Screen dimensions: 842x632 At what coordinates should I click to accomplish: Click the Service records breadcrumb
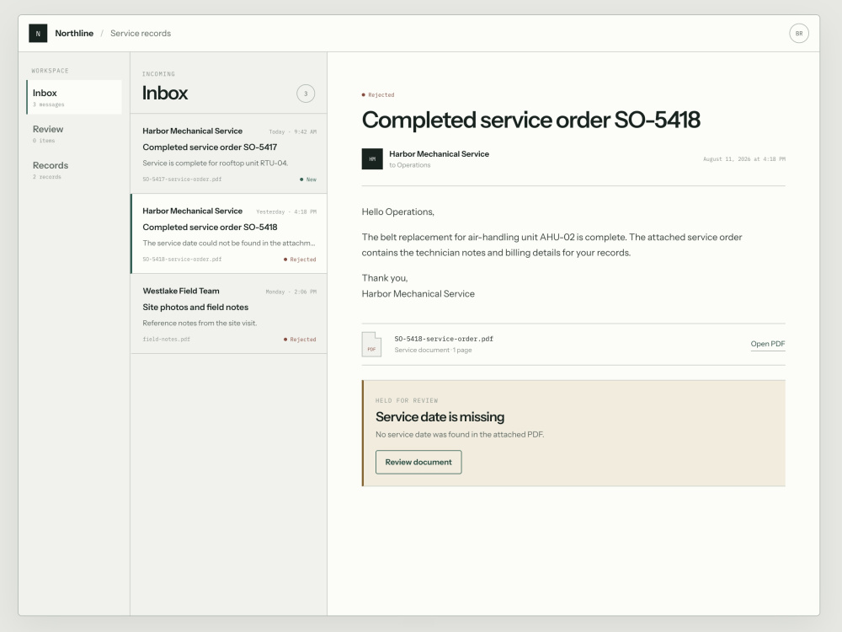pos(141,34)
